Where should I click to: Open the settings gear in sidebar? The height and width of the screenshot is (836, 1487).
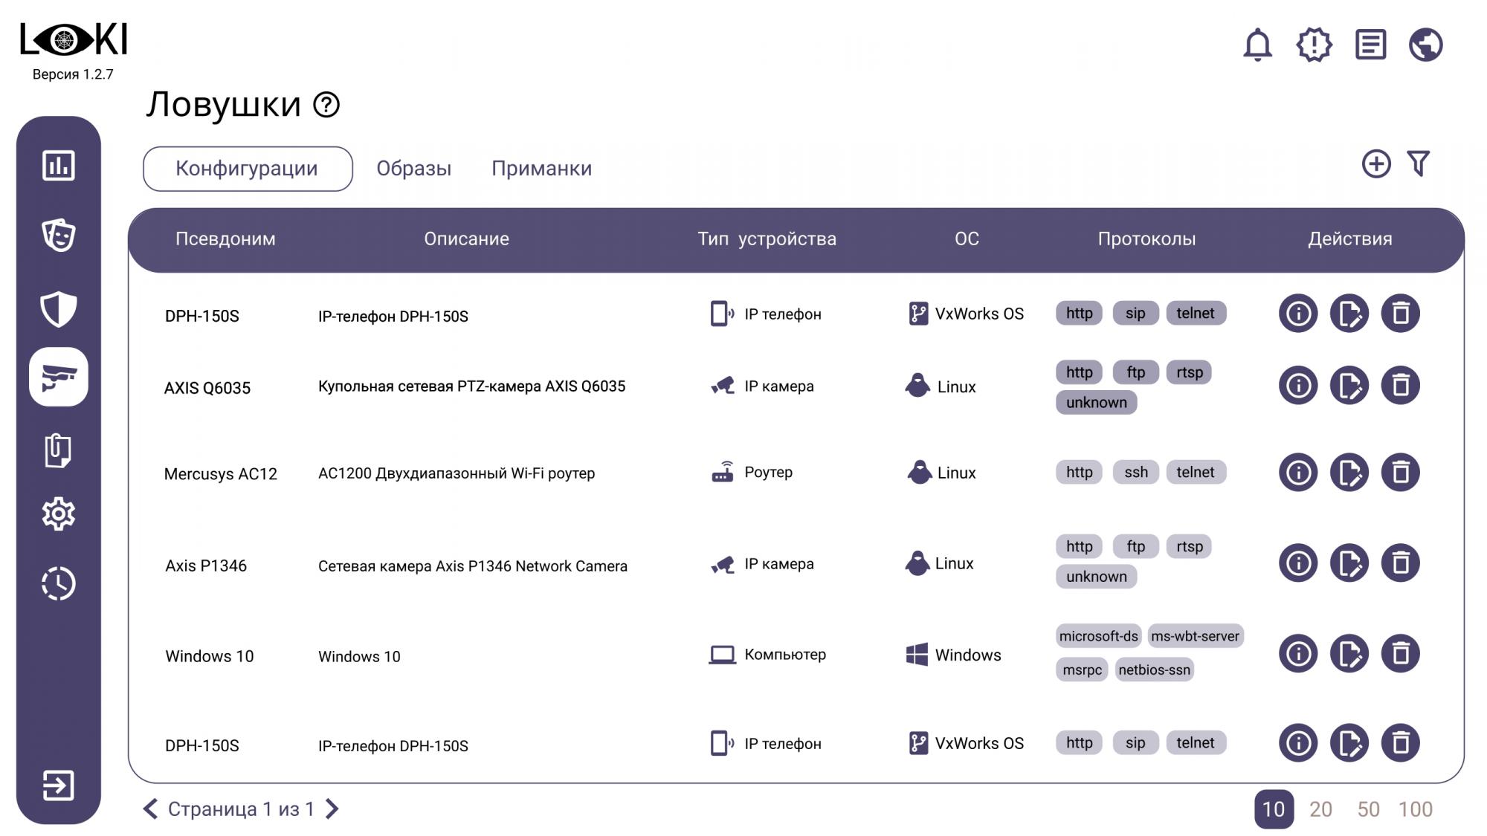[x=58, y=513]
